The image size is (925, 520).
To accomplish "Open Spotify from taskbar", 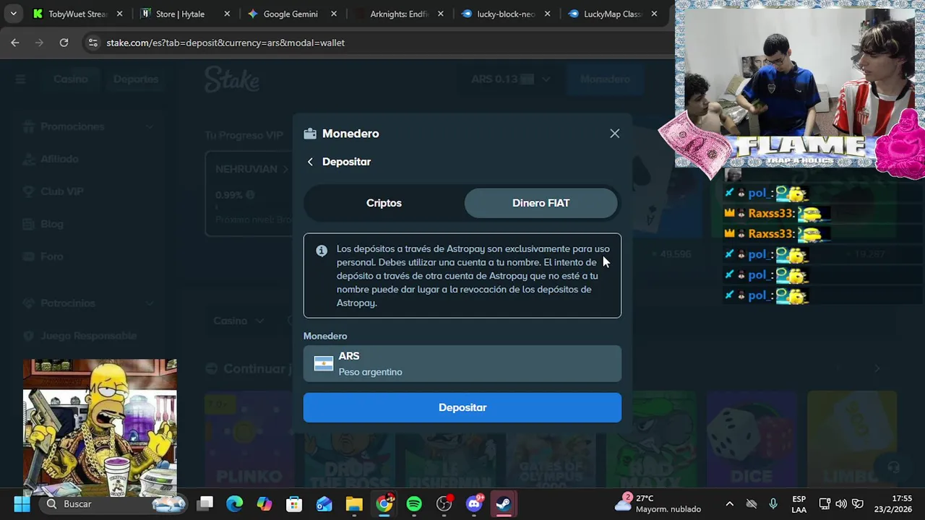I will point(414,504).
